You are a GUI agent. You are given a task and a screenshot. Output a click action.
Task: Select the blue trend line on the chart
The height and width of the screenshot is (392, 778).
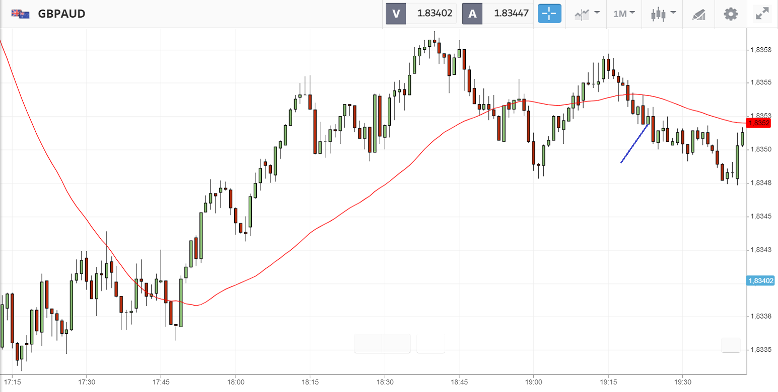634,143
